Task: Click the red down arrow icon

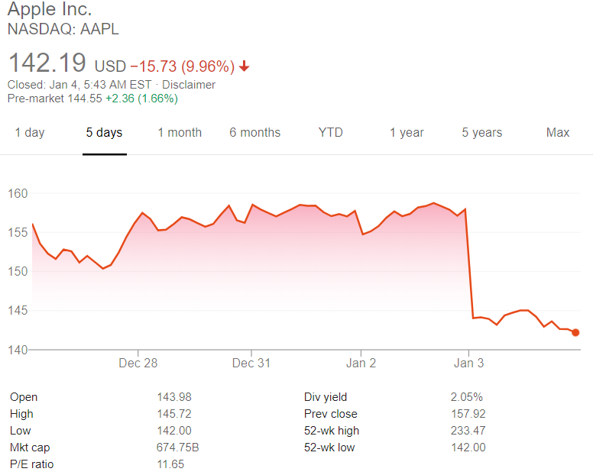Action: (x=245, y=66)
